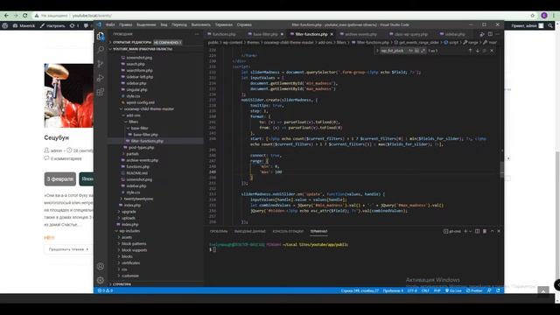
Task: Collapse the YOUTUBE_MAIN workspace section
Action: point(143,49)
